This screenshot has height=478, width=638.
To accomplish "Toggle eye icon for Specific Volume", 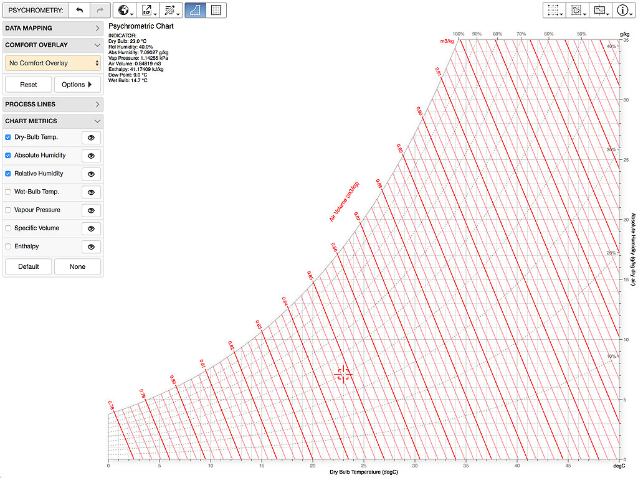I will pos(91,229).
